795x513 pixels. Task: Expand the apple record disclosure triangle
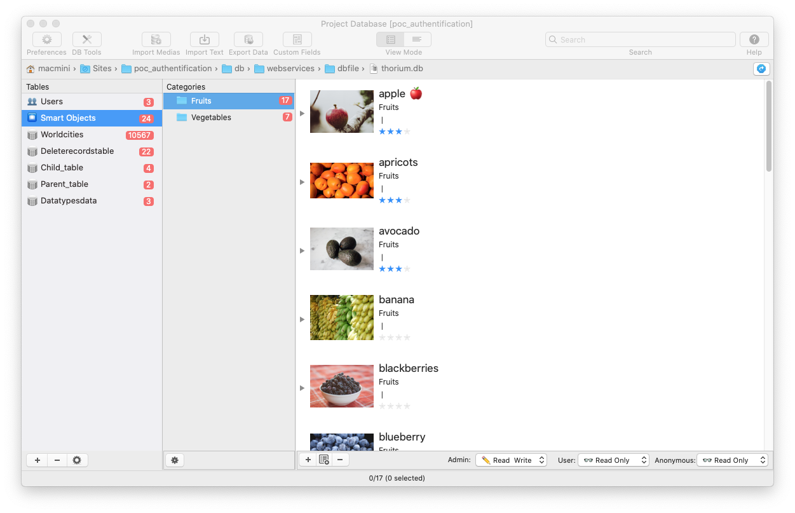click(x=302, y=113)
